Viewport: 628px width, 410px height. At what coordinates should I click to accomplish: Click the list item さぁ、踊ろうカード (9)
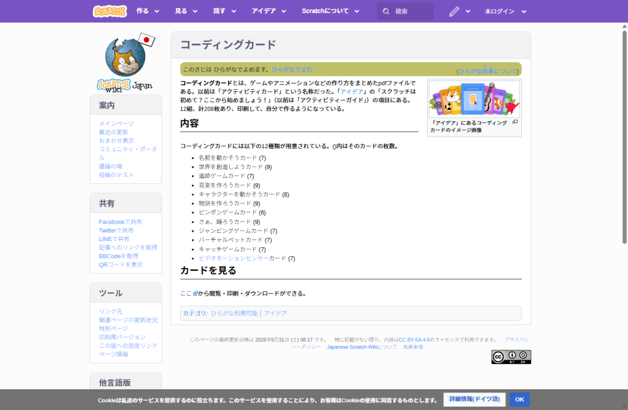229,222
